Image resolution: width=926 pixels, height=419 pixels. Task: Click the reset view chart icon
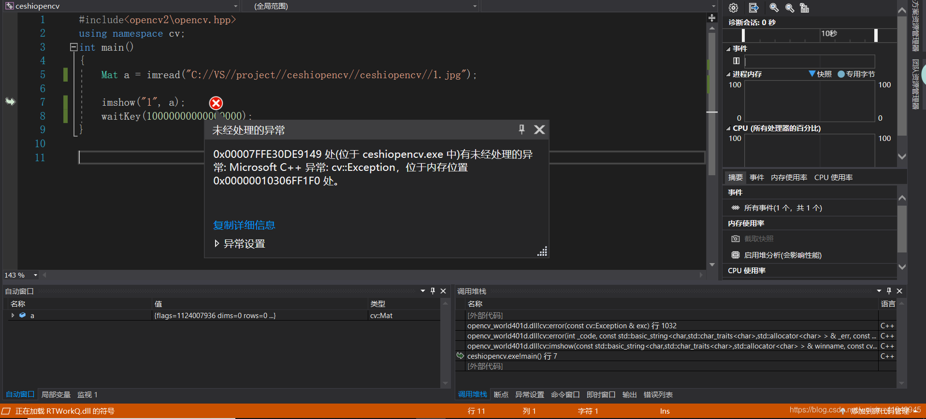(805, 8)
